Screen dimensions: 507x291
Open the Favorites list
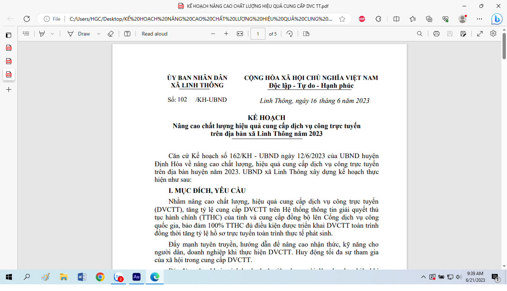point(413,19)
